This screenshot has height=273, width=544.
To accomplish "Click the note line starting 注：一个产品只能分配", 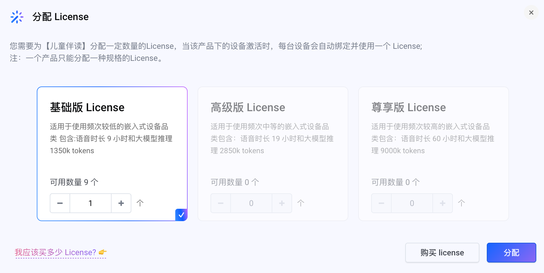I will 86,58.
